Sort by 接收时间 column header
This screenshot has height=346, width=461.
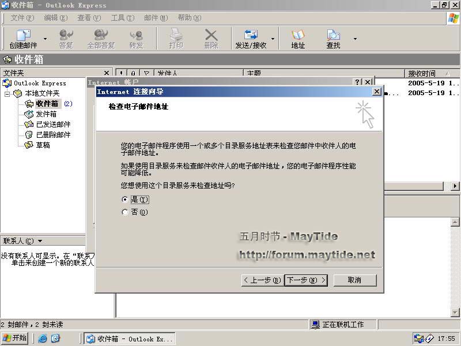click(432, 73)
